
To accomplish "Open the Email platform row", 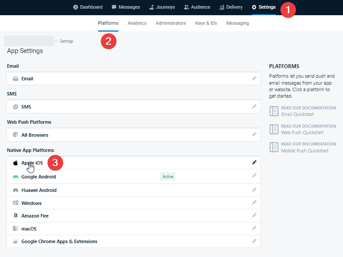I will [x=134, y=79].
